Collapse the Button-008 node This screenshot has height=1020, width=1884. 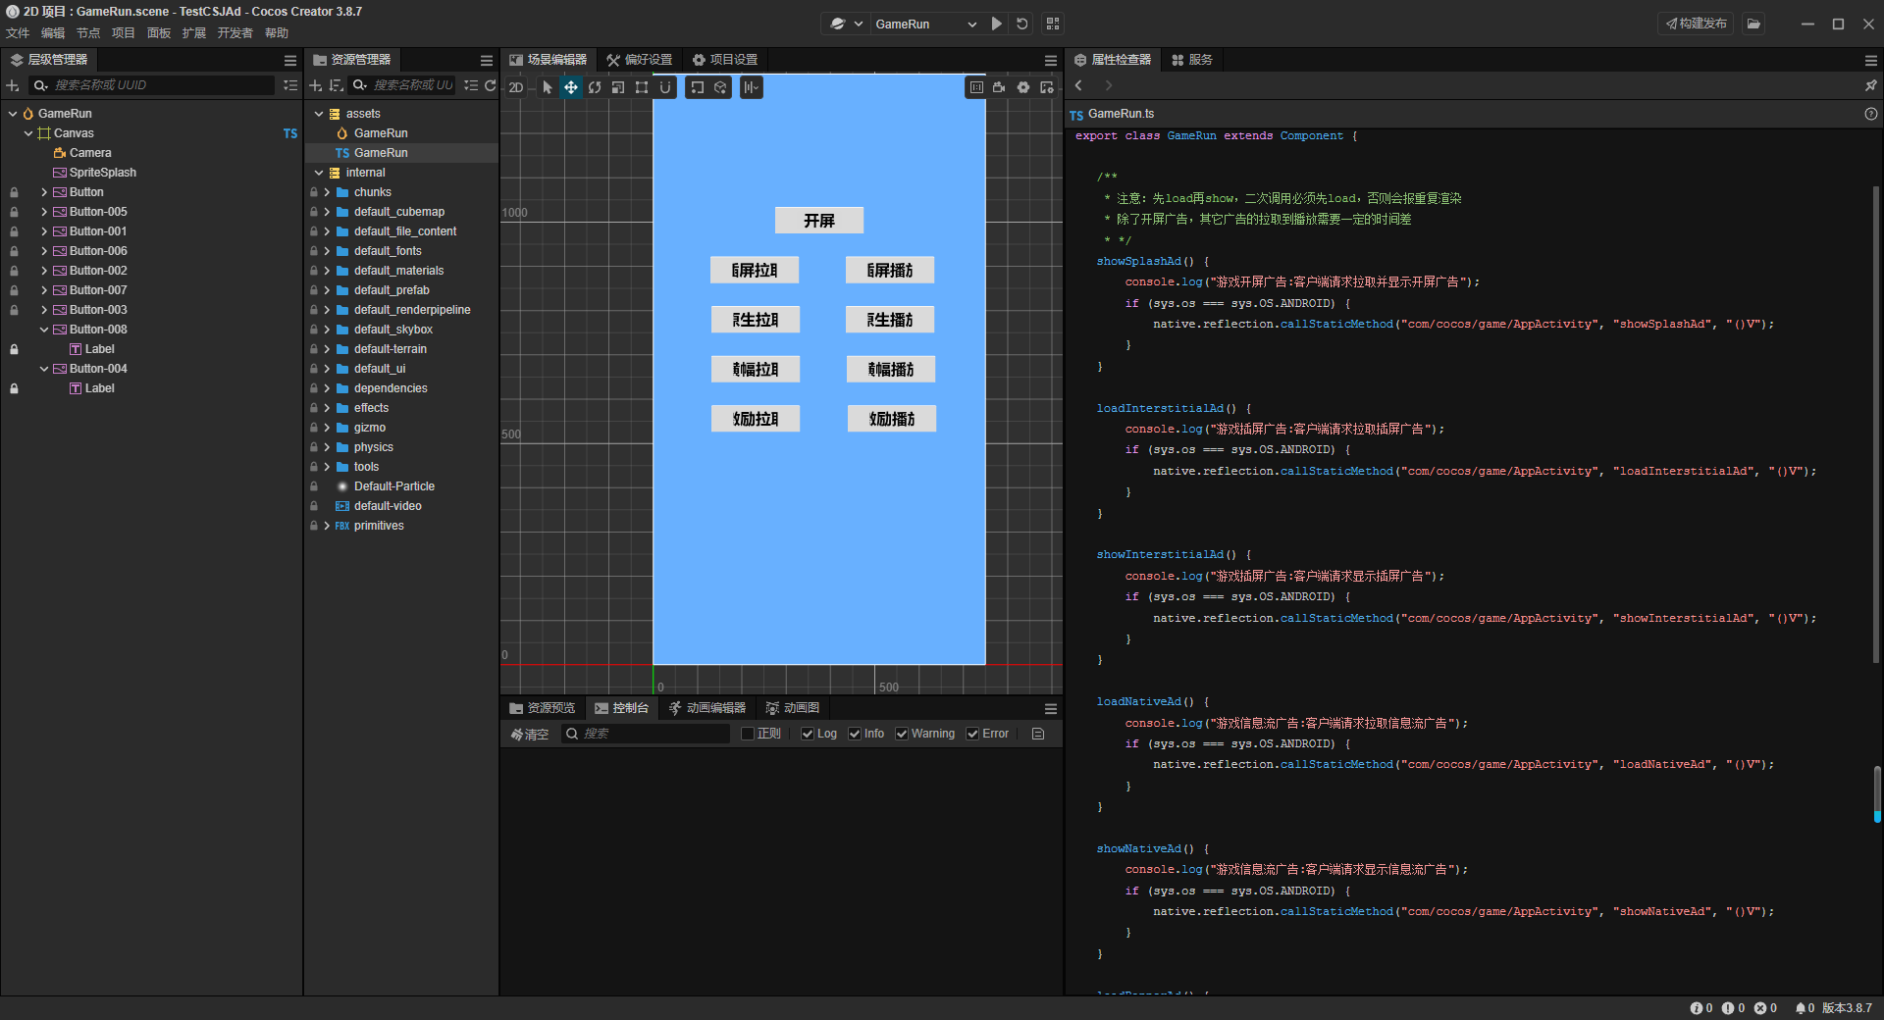pyautogui.click(x=44, y=330)
